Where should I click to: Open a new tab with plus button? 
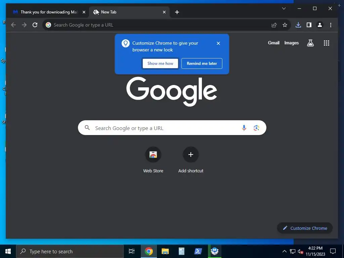click(x=177, y=12)
